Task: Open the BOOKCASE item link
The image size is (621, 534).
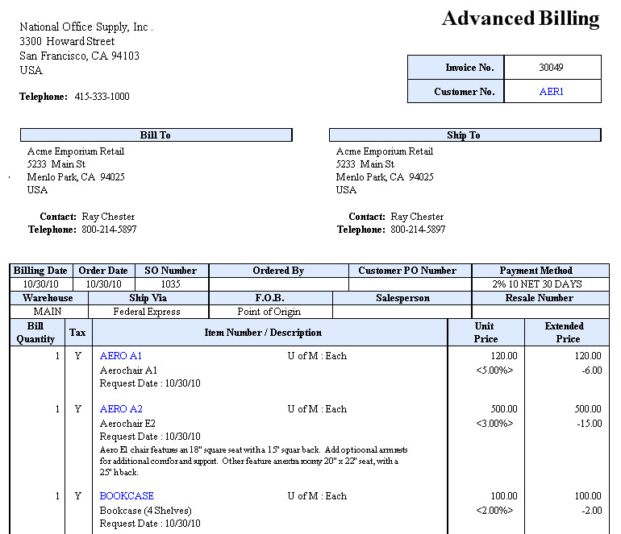Action: (x=127, y=496)
